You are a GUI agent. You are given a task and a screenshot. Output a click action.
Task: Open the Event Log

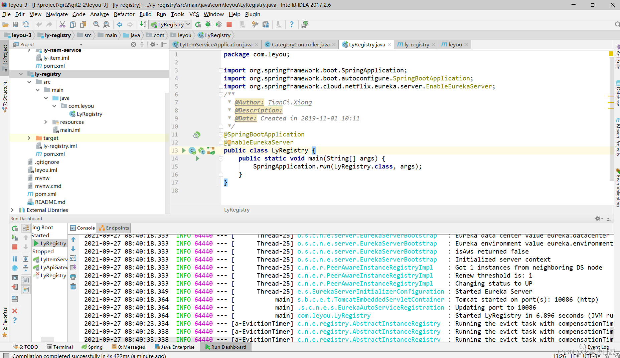pyautogui.click(x=595, y=347)
